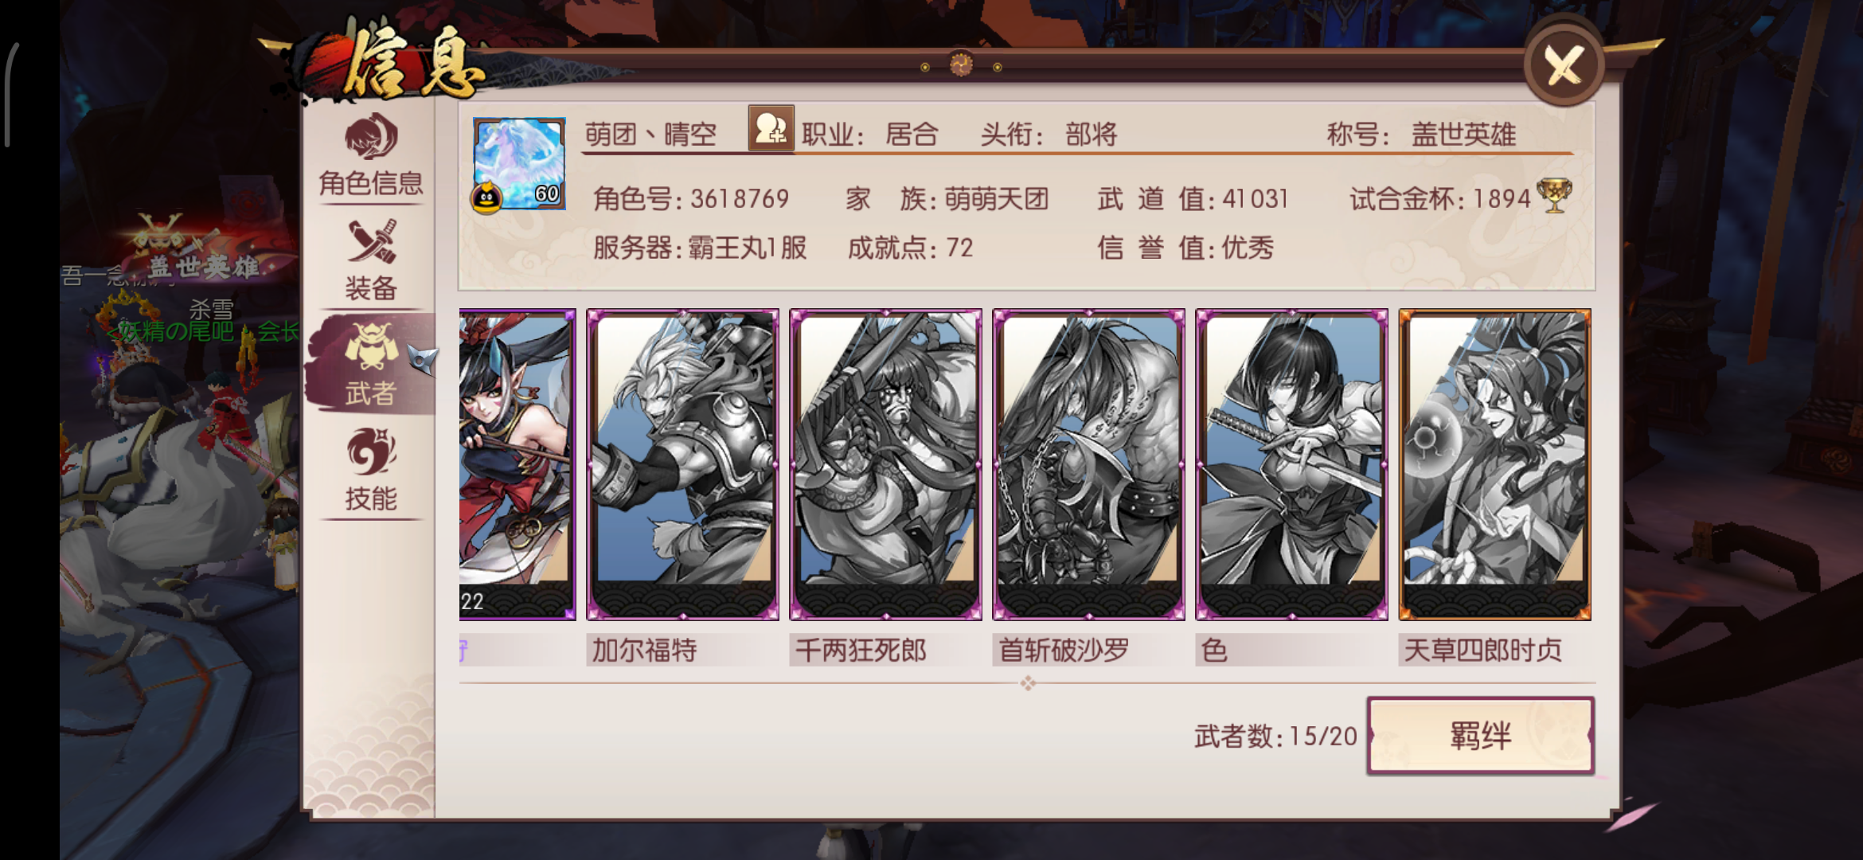Close the 信息 panel with X
Image resolution: width=1863 pixels, height=860 pixels.
1564,65
